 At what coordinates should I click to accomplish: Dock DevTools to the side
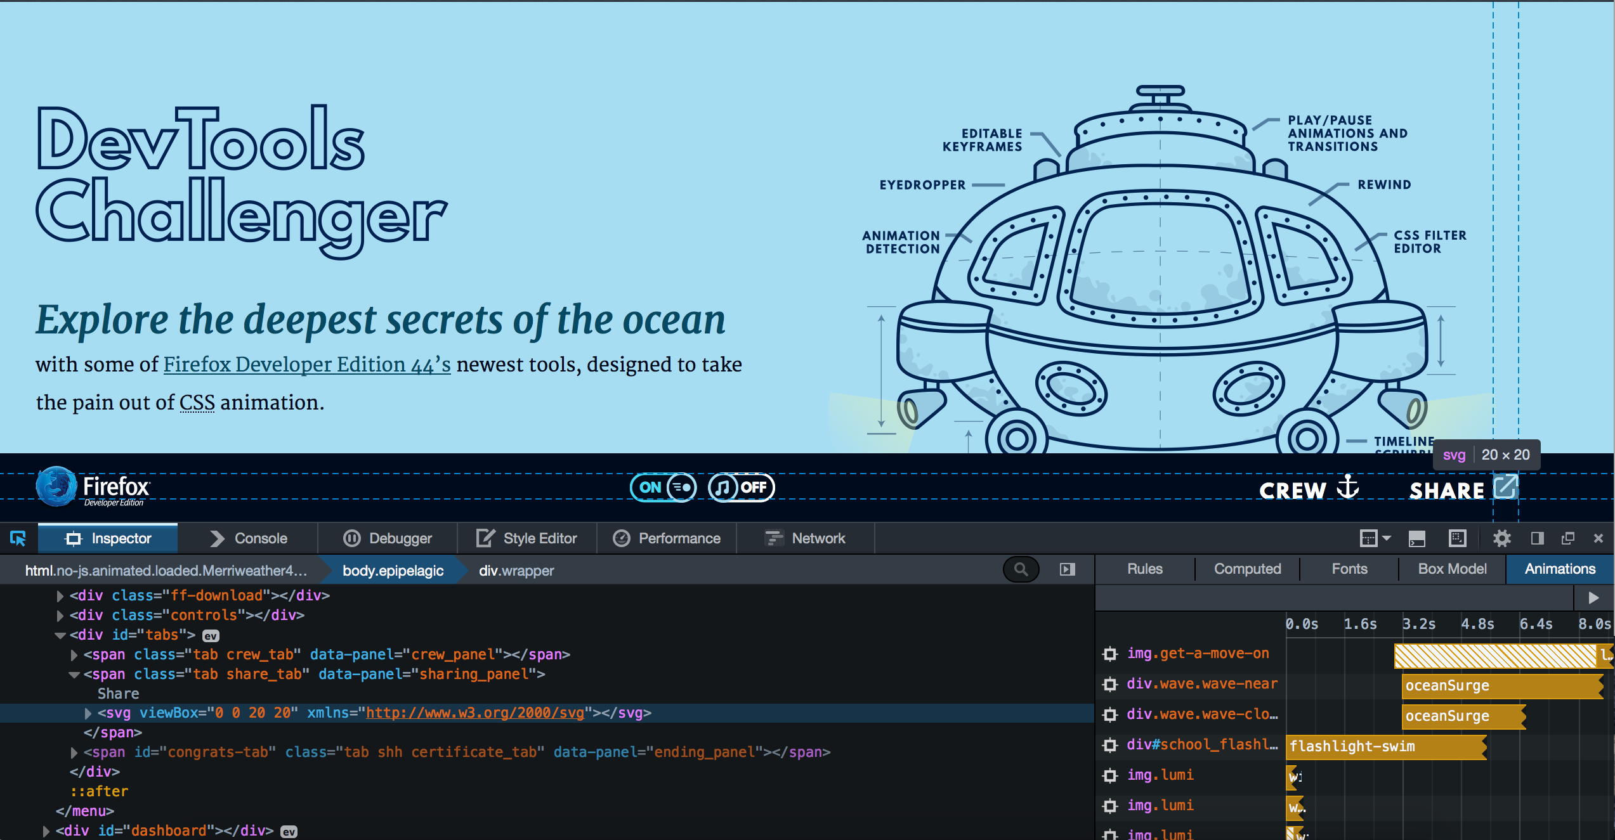1537,538
